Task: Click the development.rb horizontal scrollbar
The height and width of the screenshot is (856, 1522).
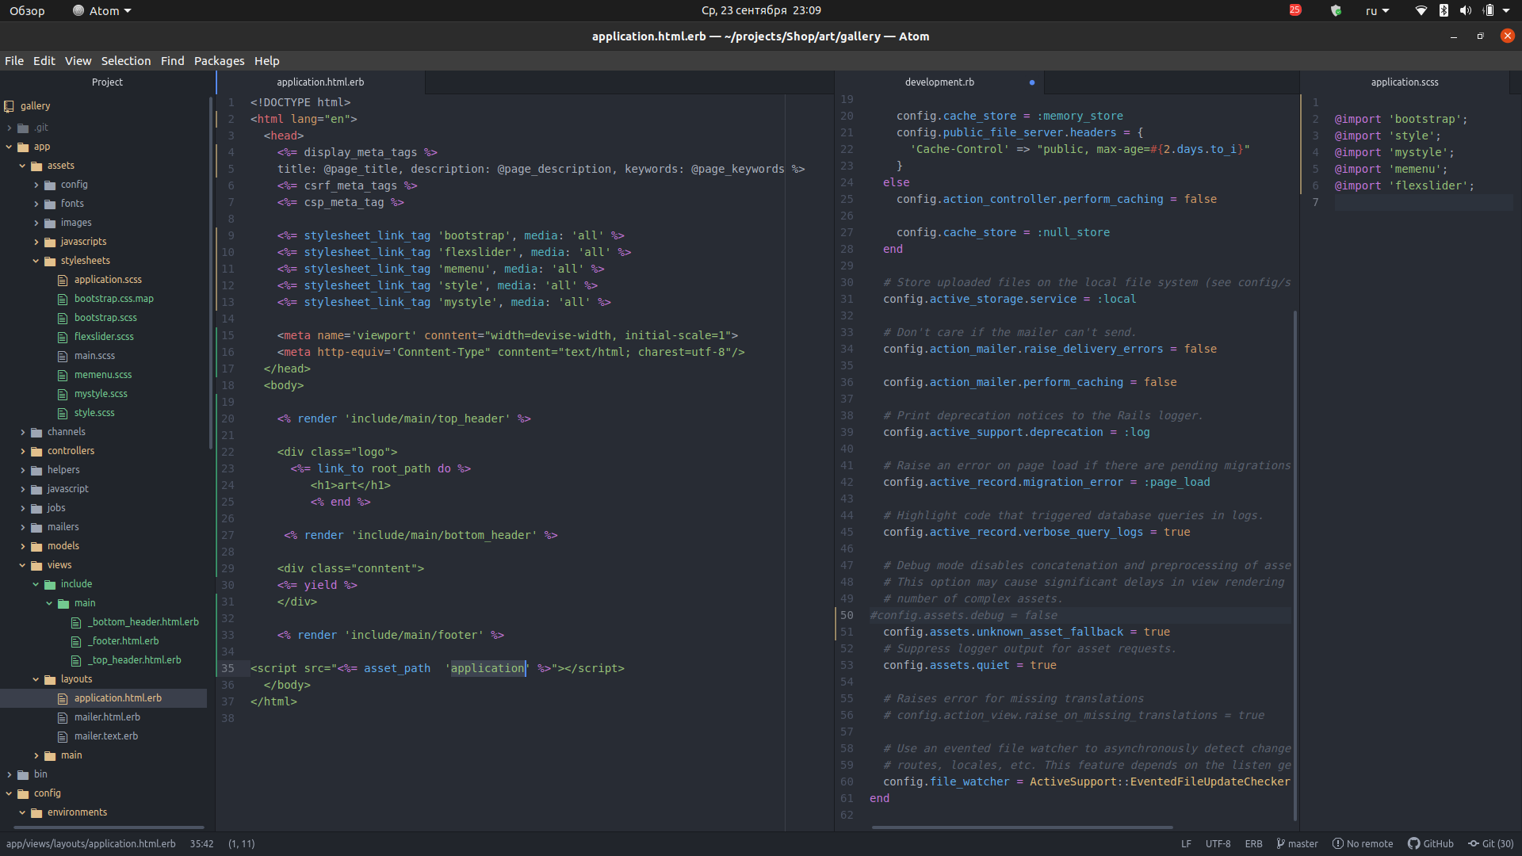Action: [1022, 827]
